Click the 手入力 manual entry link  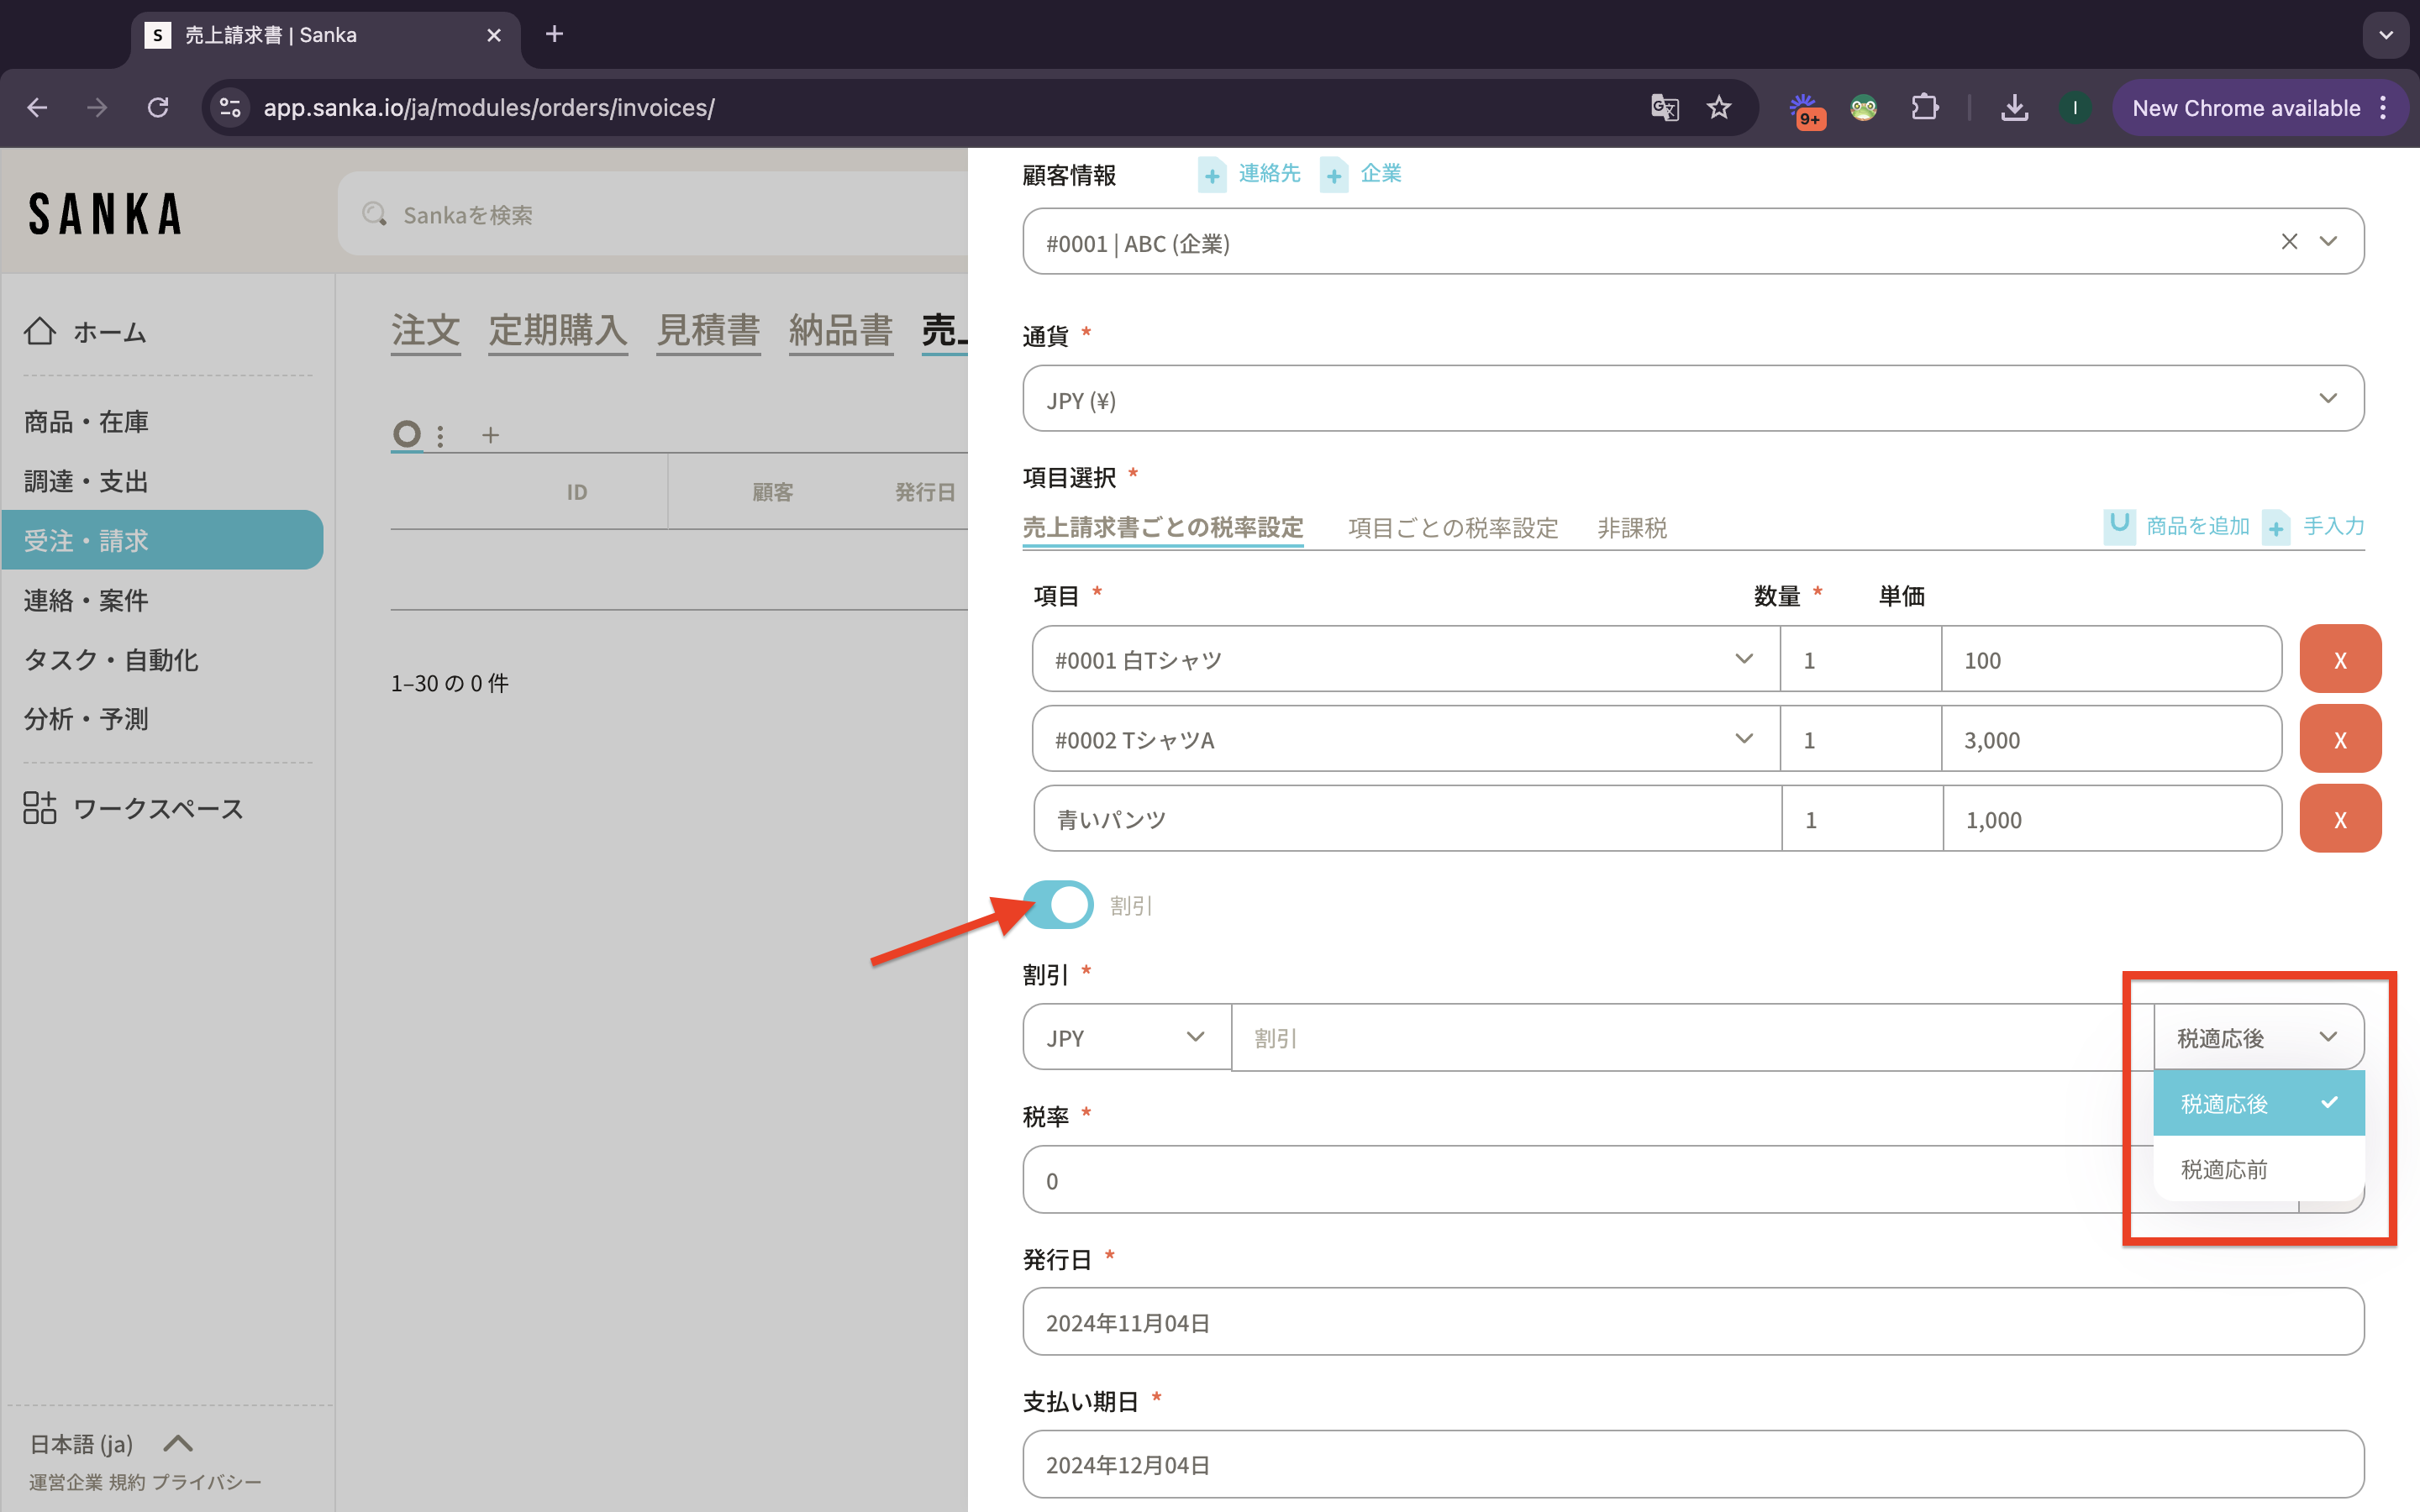click(2332, 526)
